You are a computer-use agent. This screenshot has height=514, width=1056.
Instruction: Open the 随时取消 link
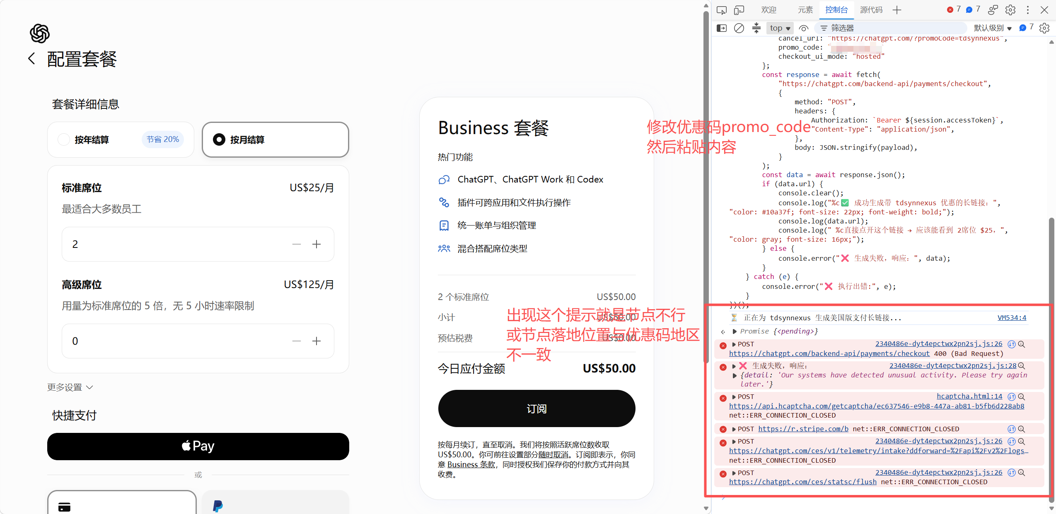(x=553, y=454)
